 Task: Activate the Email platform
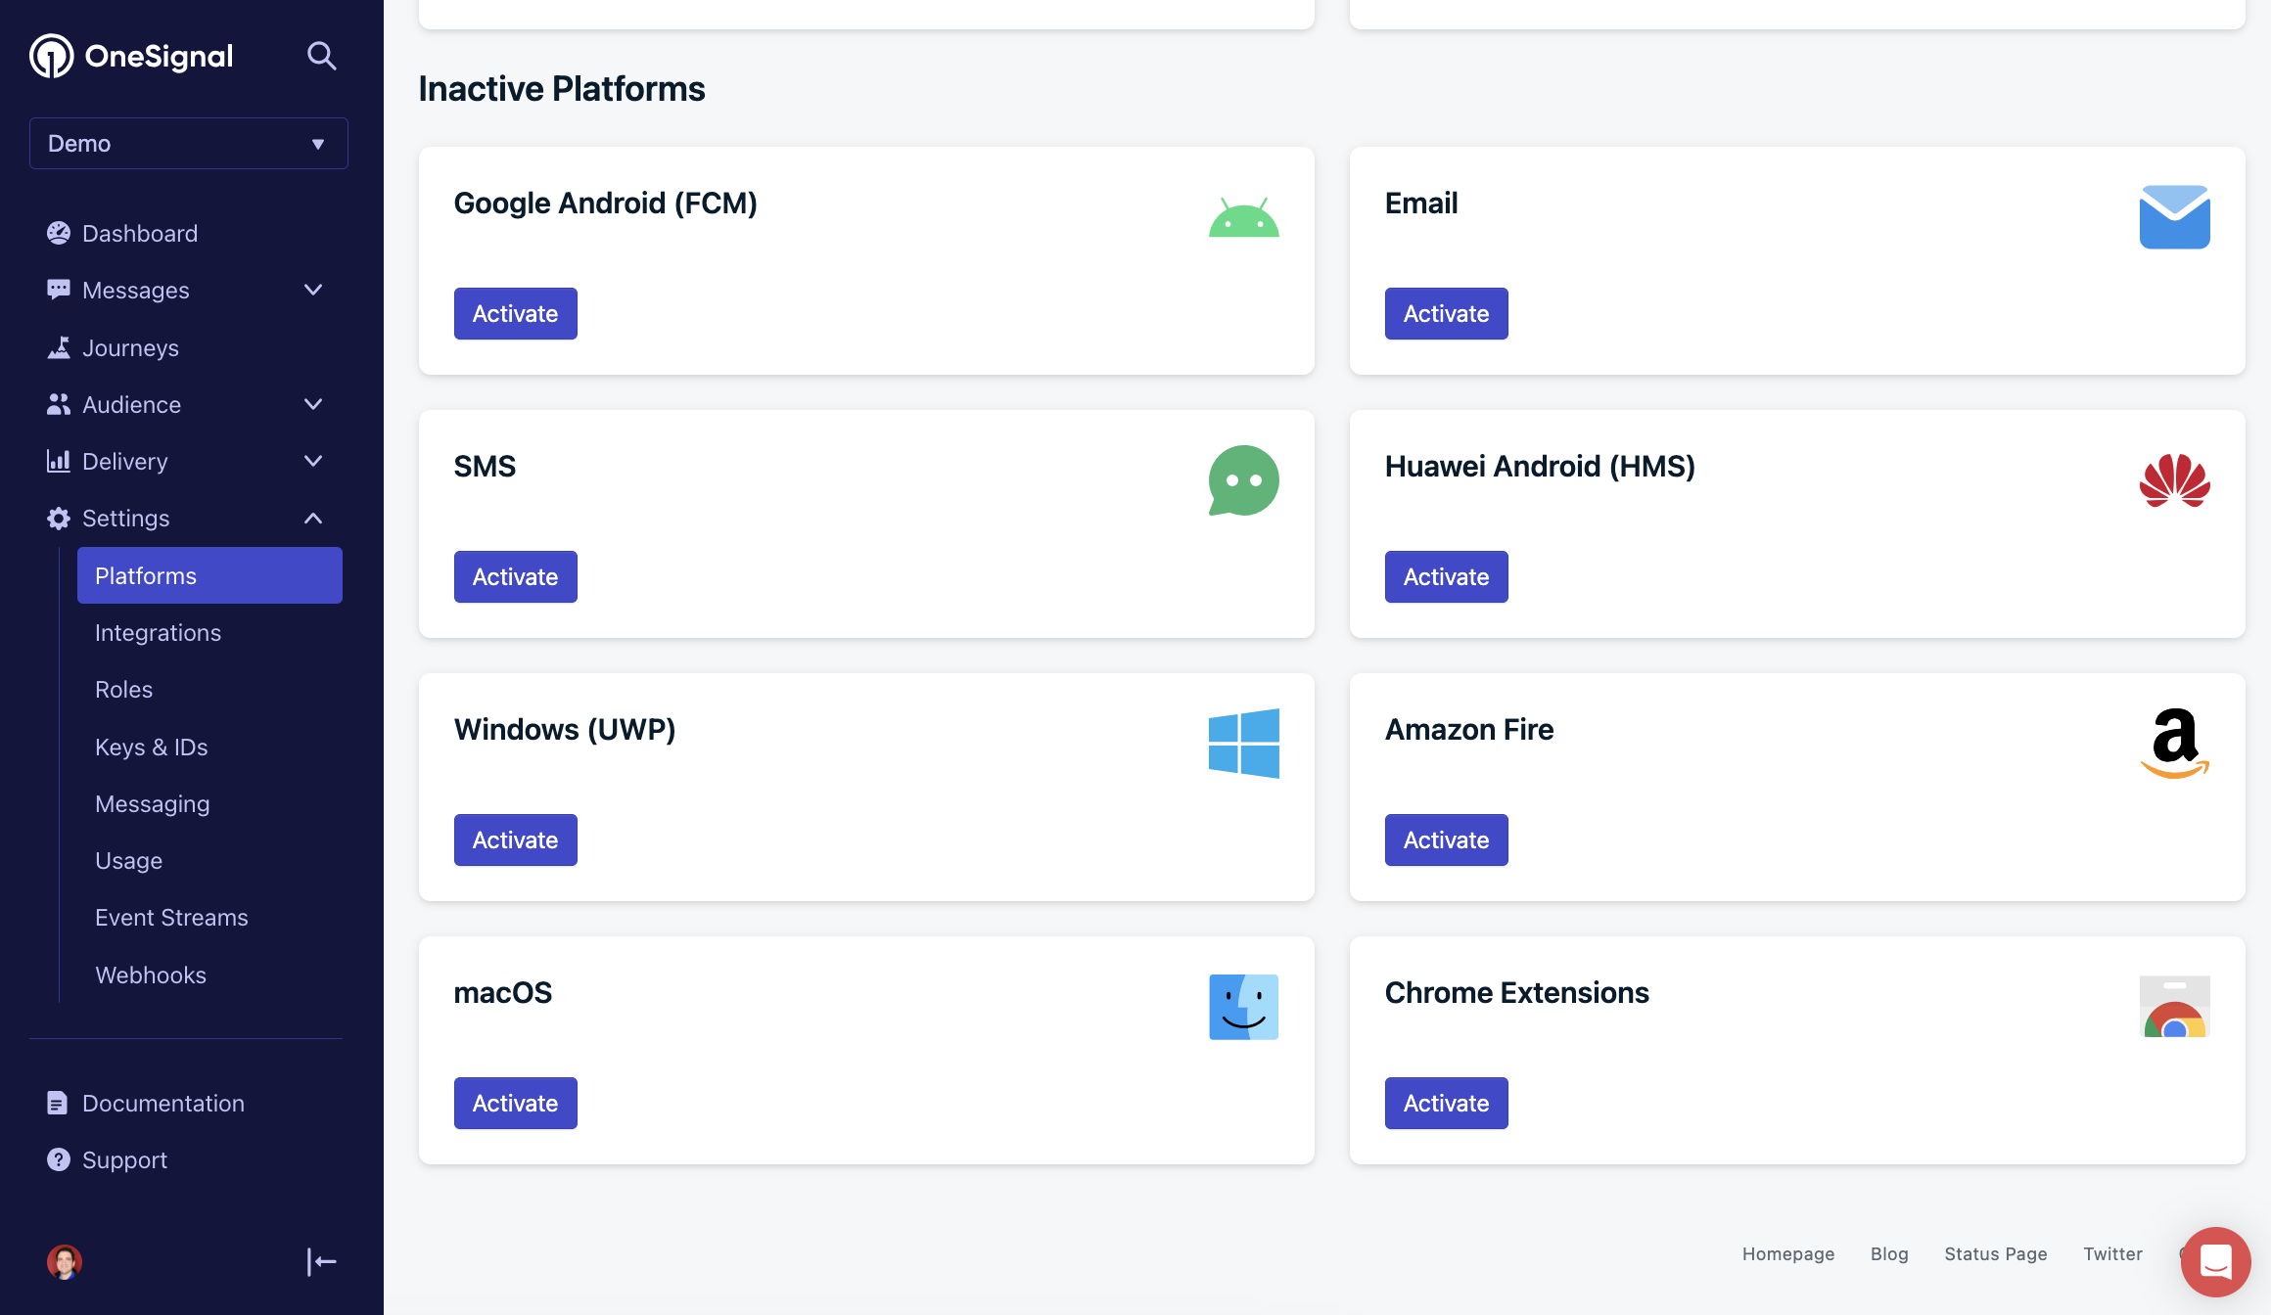pos(1446,313)
